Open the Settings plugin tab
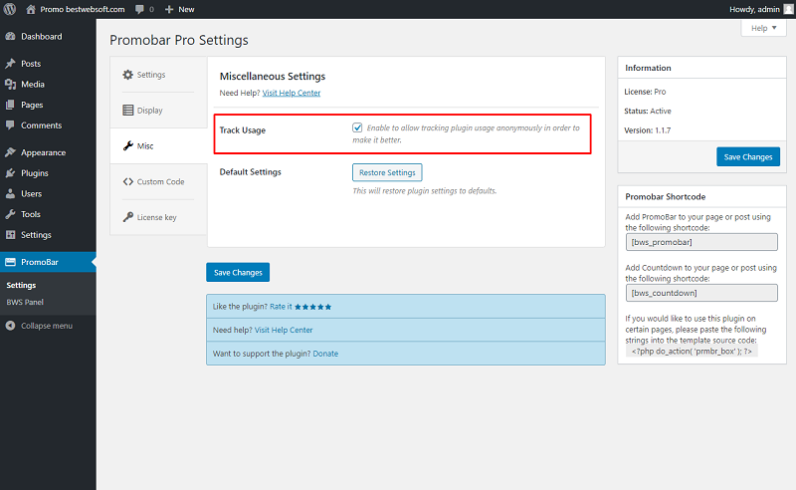Viewport: 796px width, 490px height. click(158, 75)
